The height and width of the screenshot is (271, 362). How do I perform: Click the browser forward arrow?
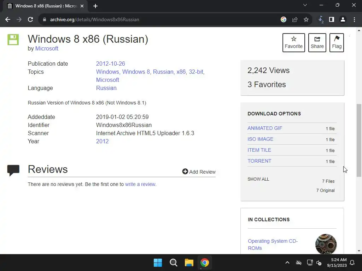(x=19, y=20)
